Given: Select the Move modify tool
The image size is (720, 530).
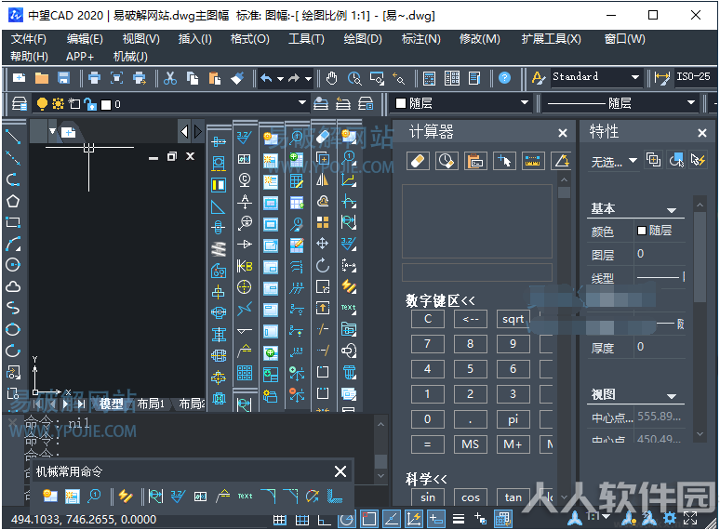Looking at the screenshot, I should click(x=323, y=244).
